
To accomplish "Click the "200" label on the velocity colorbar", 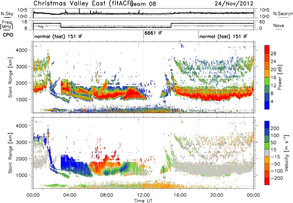I will (x=275, y=128).
